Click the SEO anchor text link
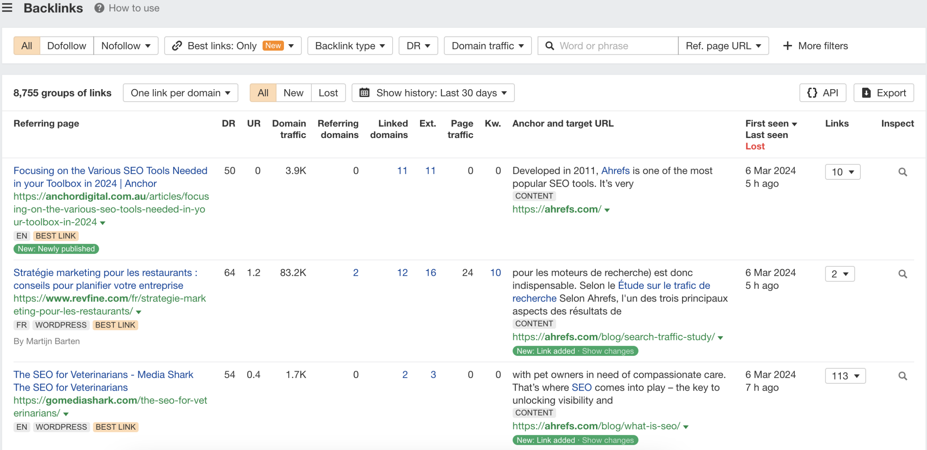 [581, 387]
